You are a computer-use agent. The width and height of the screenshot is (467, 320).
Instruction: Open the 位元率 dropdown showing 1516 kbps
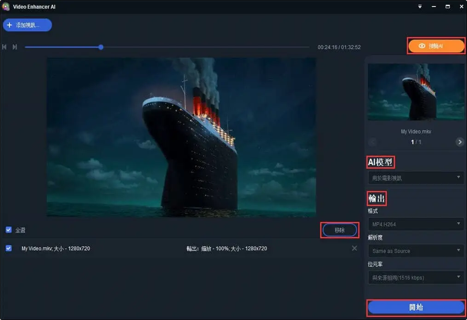pos(416,277)
